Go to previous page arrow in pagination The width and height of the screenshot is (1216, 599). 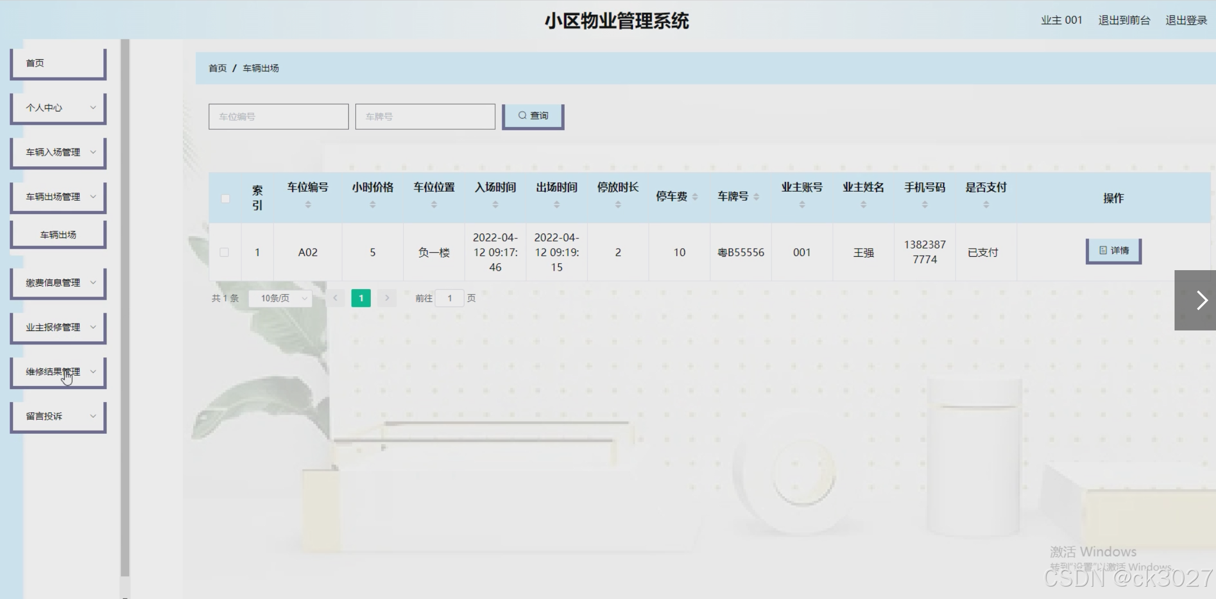tap(335, 298)
